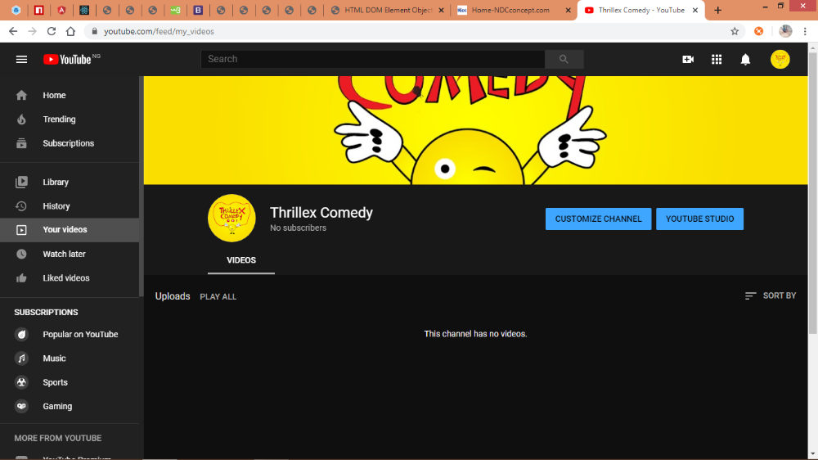Click the Customize Channel button
The image size is (818, 460).
click(599, 219)
